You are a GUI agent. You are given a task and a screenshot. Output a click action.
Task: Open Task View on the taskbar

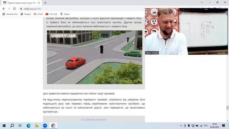coord(20,125)
